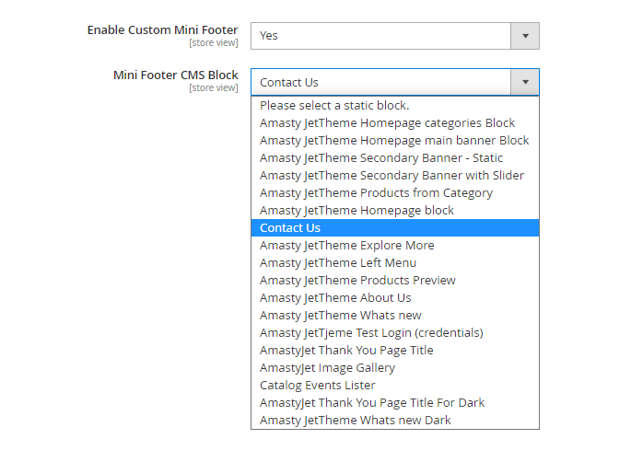Choose Amasty JetTheme Homepage categories Block
This screenshot has width=631, height=462.
(387, 123)
